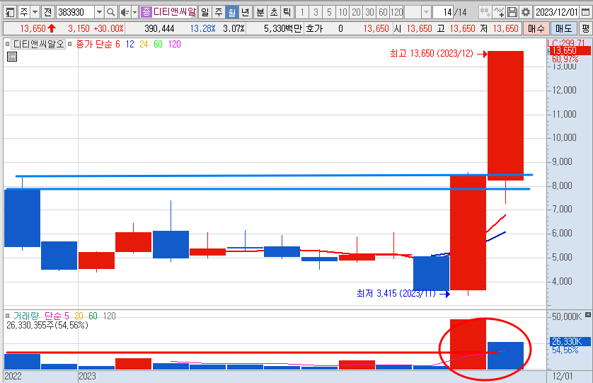Click the 매도 sell button
Image resolution: width=593 pixels, height=383 pixels.
click(x=563, y=29)
